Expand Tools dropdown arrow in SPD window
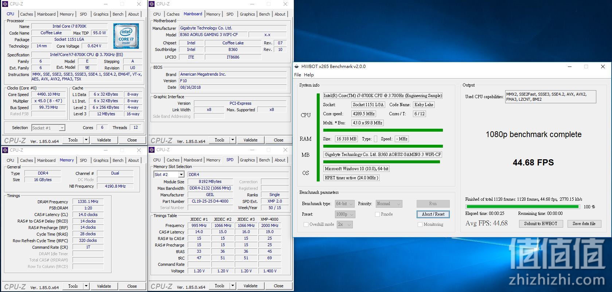The image size is (612, 292). click(233, 286)
